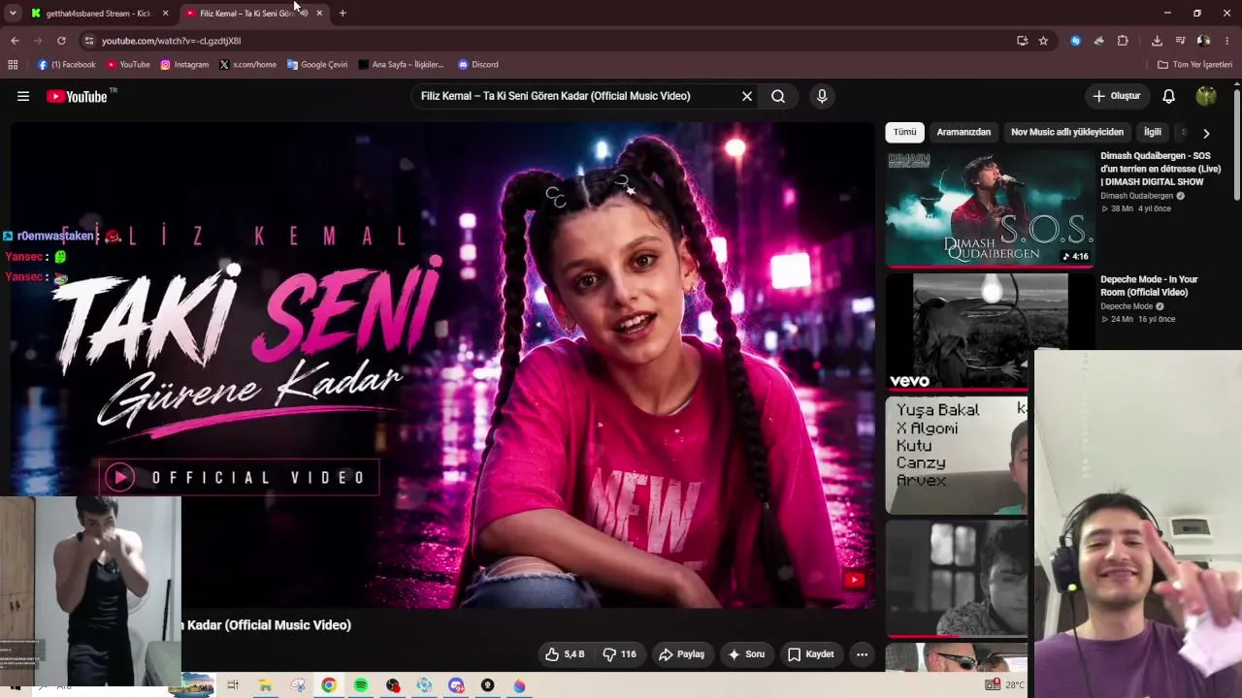Open Chrome from the taskbar
1242x698 pixels.
(329, 685)
